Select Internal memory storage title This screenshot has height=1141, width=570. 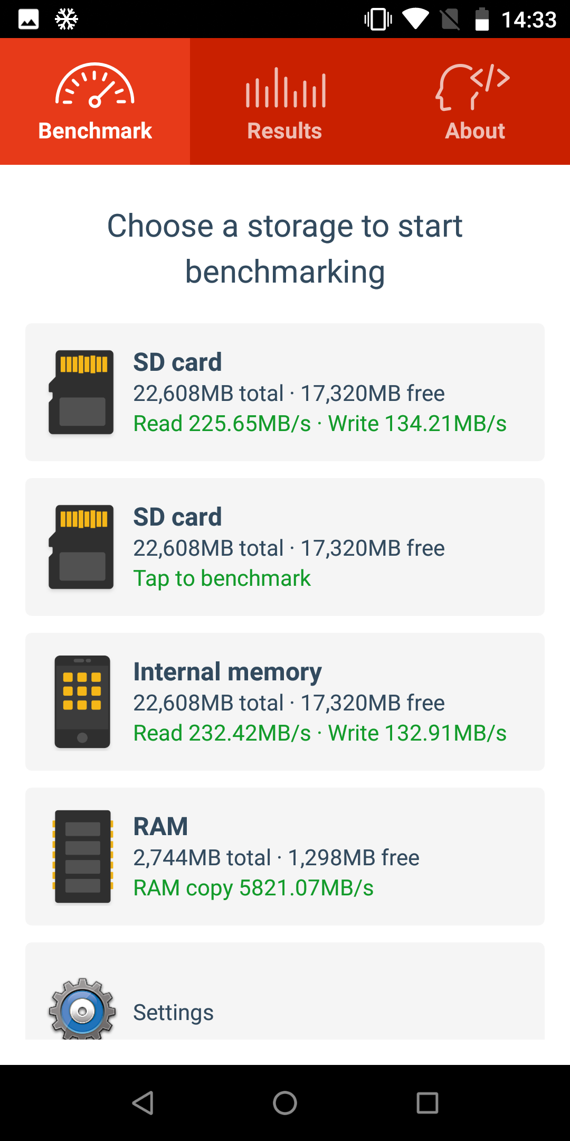[227, 672]
